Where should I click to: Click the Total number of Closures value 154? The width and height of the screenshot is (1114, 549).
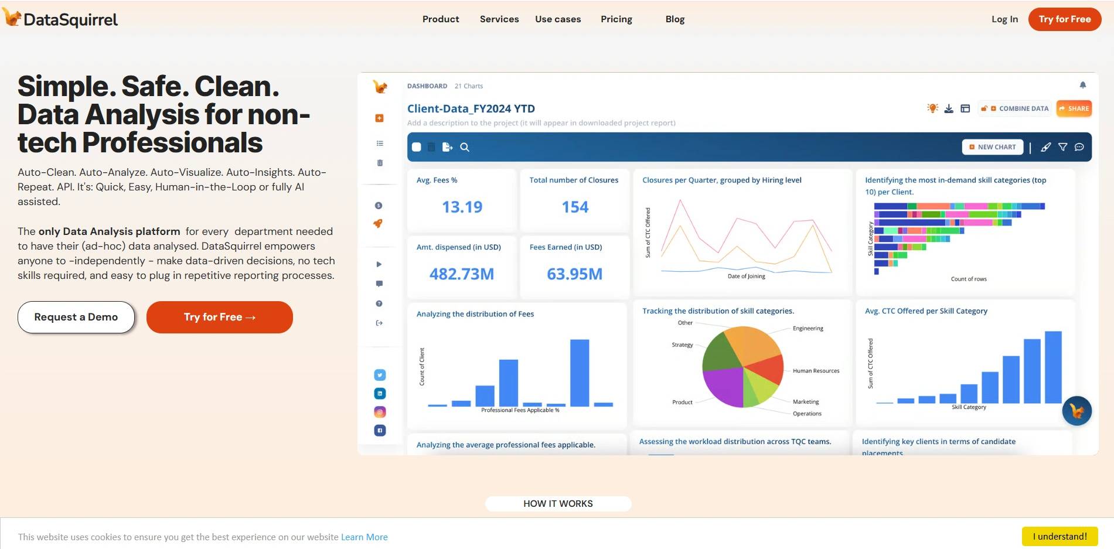[575, 207]
